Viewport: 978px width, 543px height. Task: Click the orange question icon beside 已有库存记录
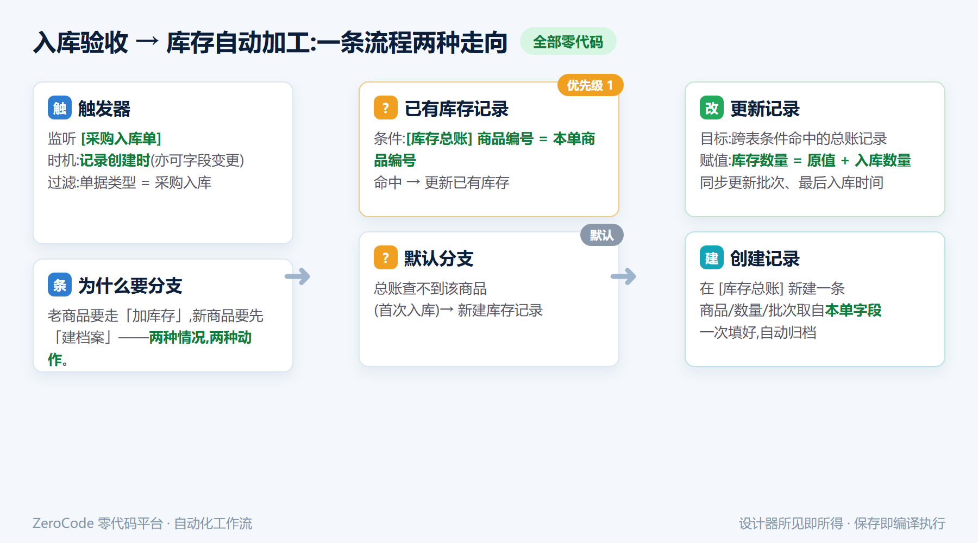[386, 108]
